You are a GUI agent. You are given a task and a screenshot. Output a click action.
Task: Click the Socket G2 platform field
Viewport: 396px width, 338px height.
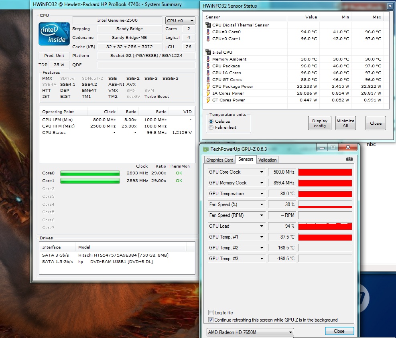coord(146,56)
